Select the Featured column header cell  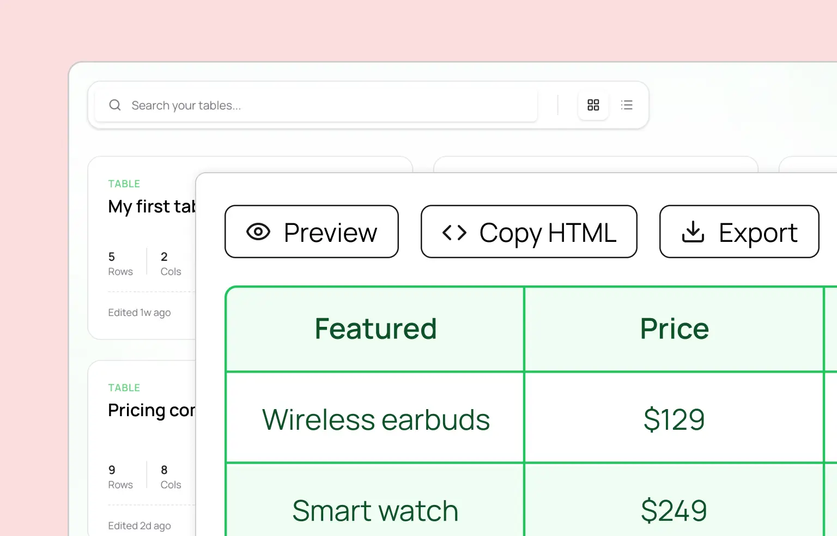[x=375, y=328]
